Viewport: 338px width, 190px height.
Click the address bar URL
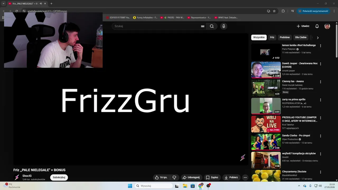tap(47, 11)
